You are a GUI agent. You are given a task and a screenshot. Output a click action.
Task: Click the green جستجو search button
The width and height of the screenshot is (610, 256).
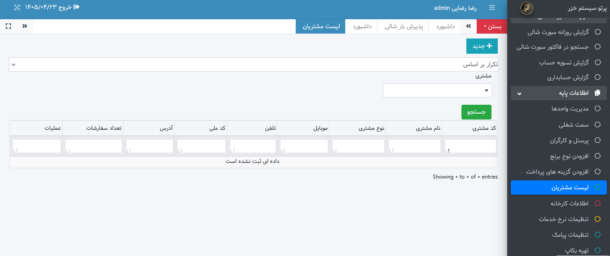tap(477, 112)
